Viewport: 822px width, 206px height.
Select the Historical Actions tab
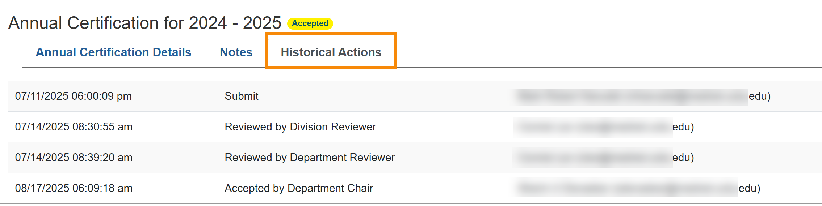click(331, 52)
